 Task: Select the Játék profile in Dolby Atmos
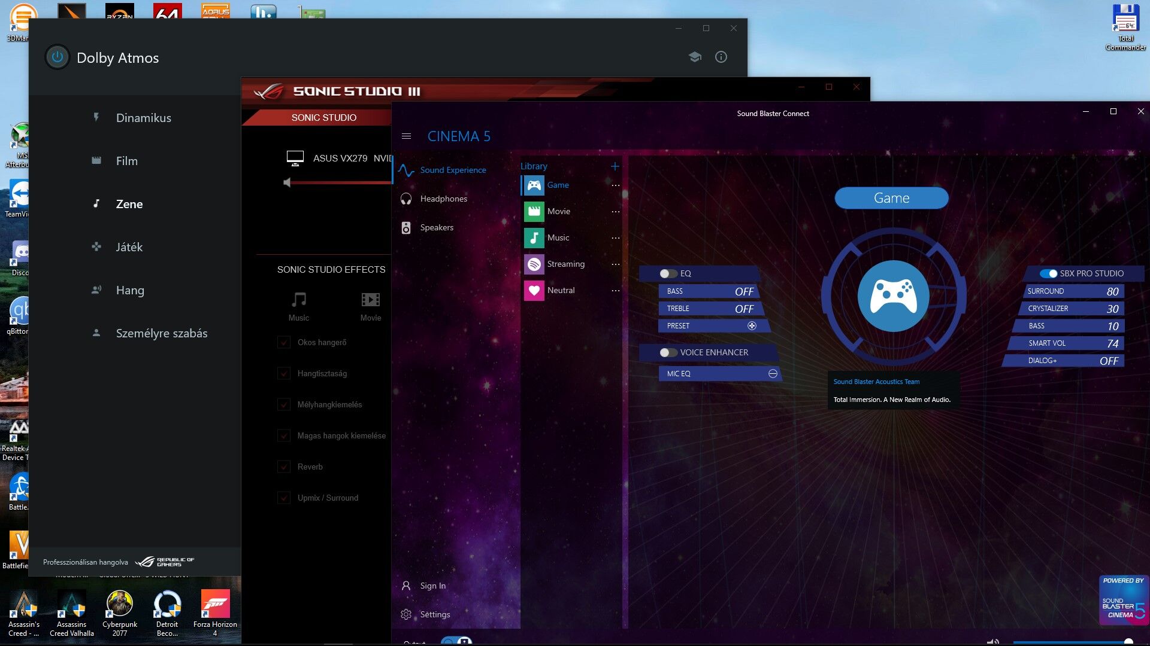click(129, 247)
